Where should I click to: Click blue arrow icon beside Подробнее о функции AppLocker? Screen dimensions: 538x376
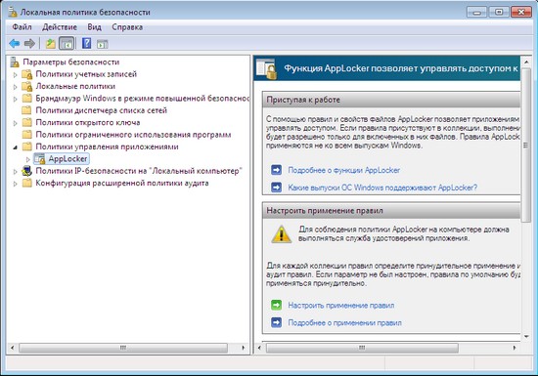[x=276, y=170]
